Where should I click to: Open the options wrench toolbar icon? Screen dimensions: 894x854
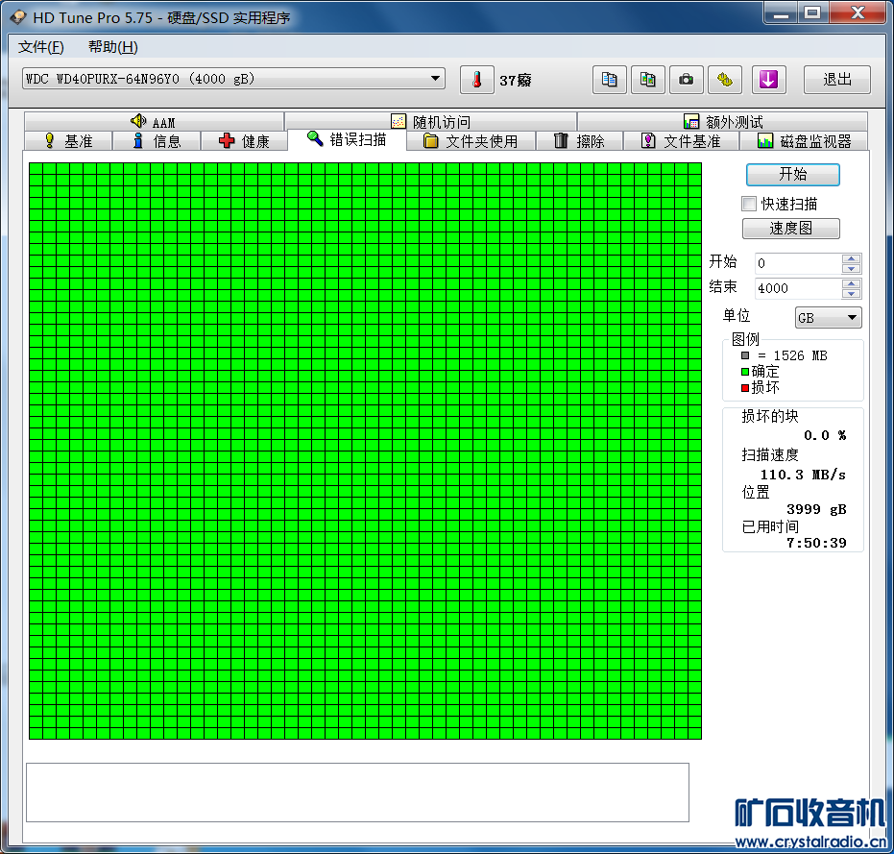[725, 80]
